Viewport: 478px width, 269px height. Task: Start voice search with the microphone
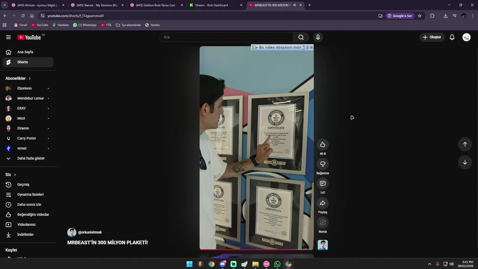318,37
